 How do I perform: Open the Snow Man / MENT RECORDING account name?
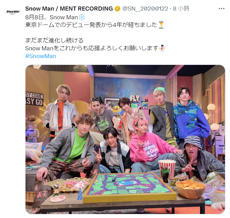point(69,9)
